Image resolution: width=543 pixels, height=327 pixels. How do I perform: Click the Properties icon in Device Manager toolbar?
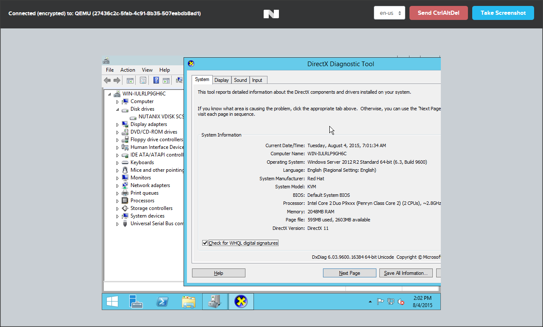143,81
